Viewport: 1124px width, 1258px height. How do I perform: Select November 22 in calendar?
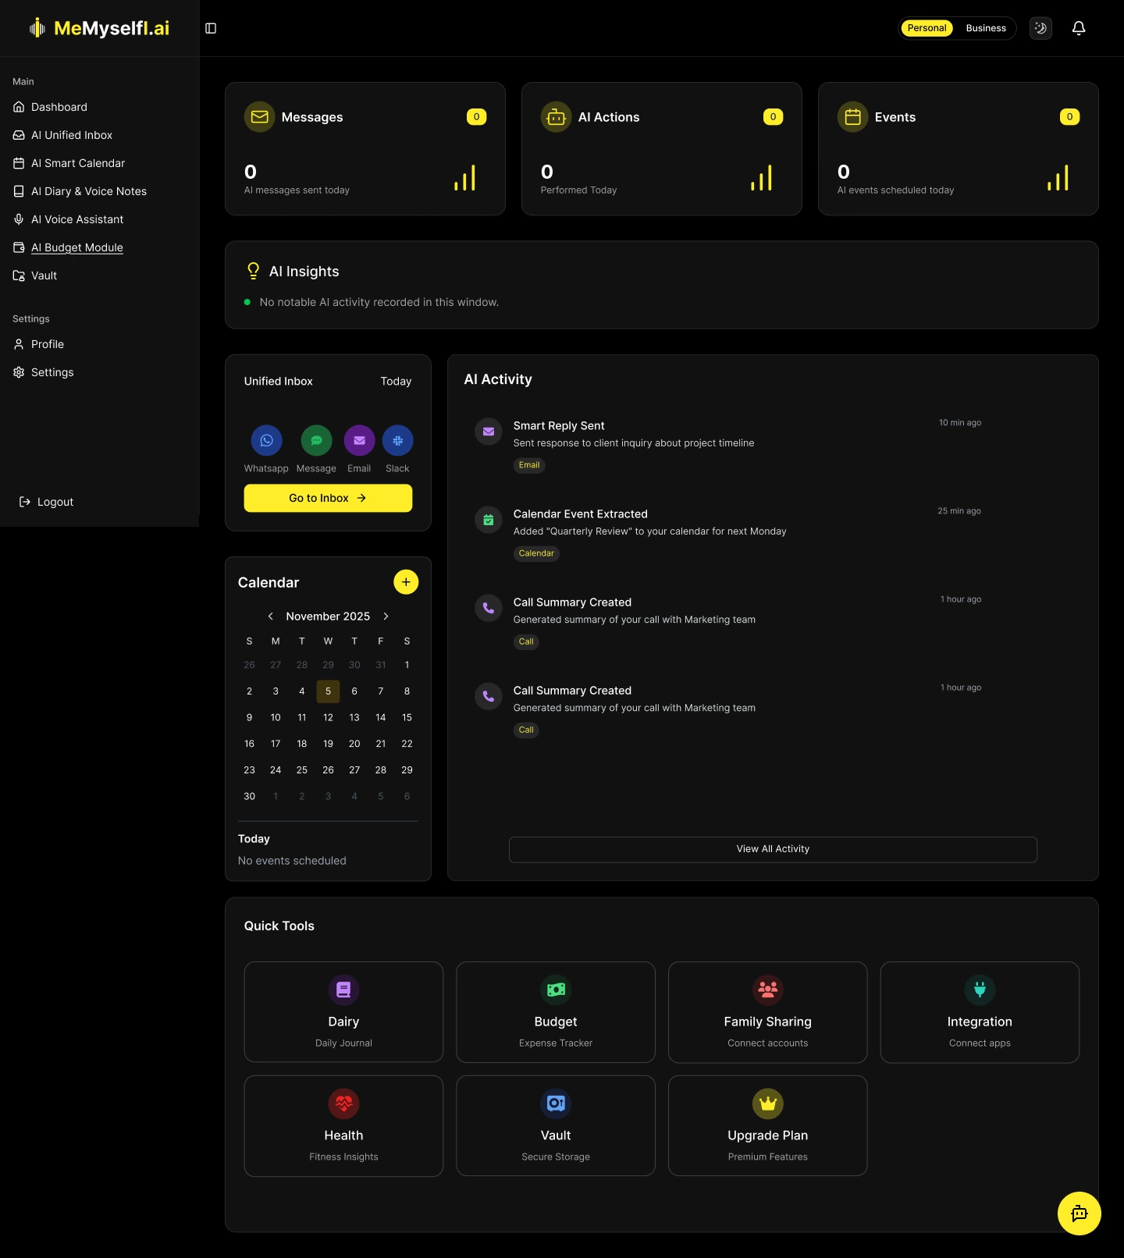407,744
